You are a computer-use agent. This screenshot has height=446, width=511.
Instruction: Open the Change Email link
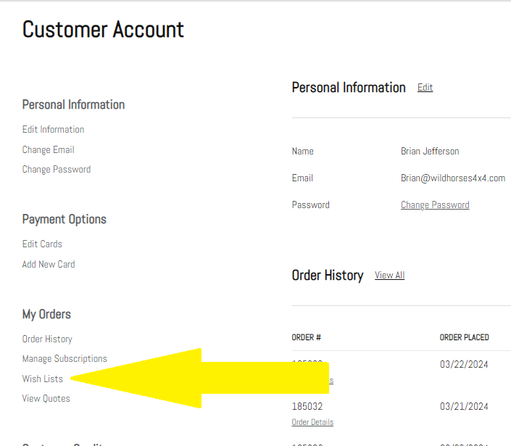pos(49,149)
